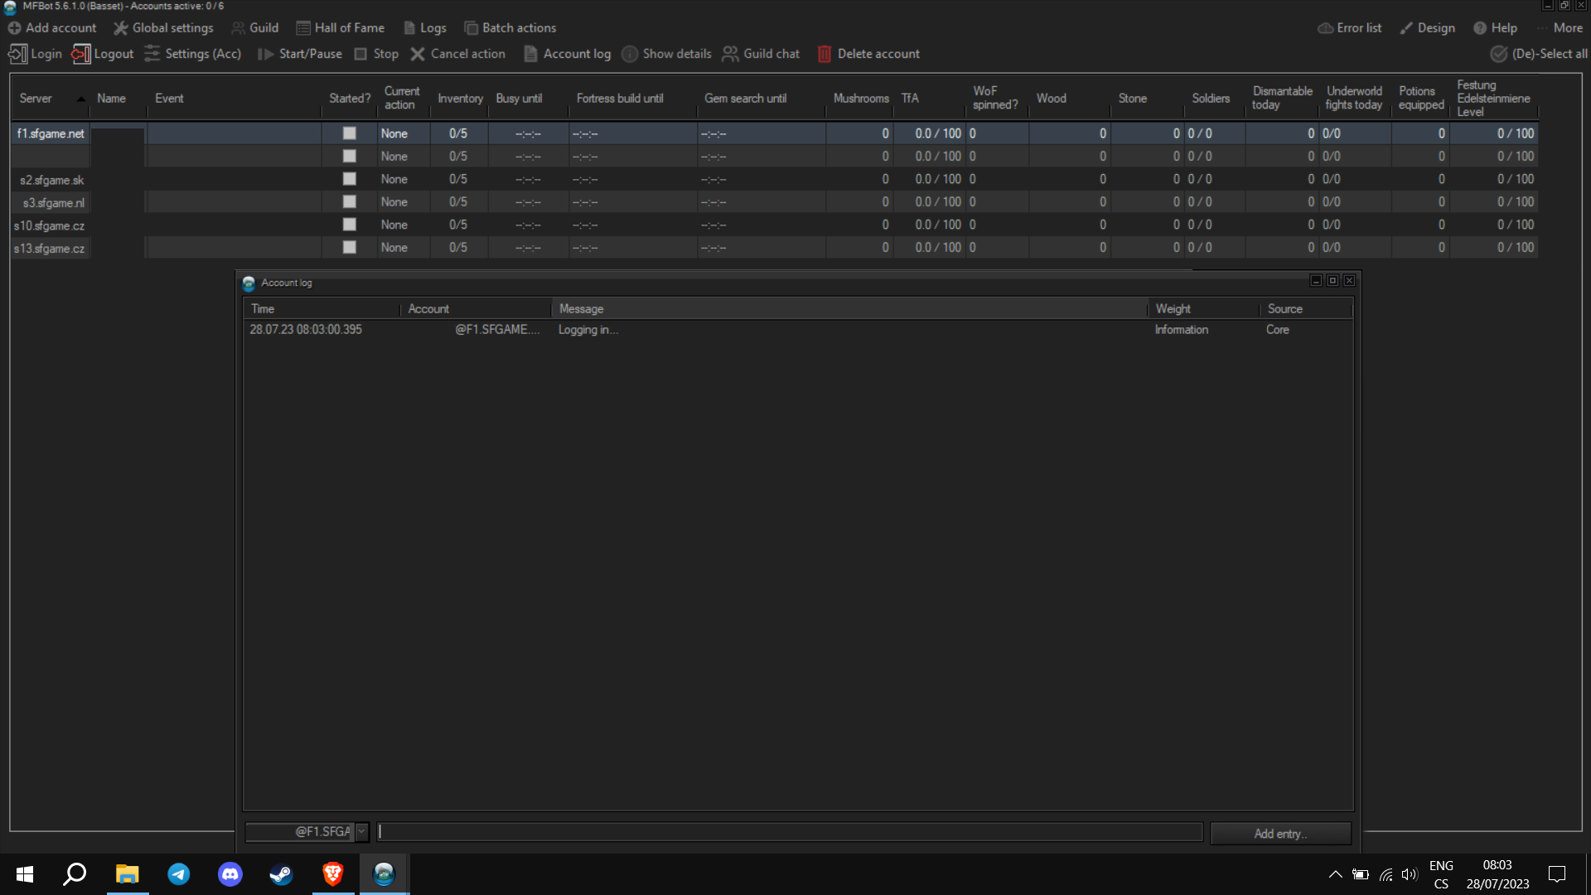Open Help question mark icon

(1480, 28)
